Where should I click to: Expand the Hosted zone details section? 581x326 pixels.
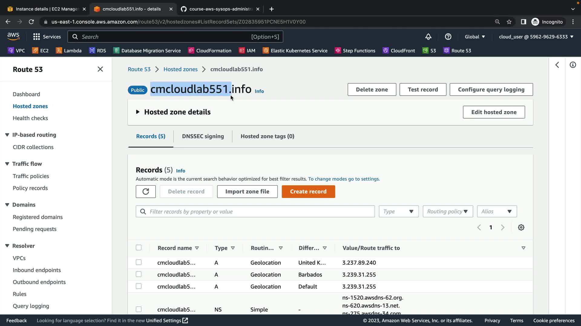point(138,112)
